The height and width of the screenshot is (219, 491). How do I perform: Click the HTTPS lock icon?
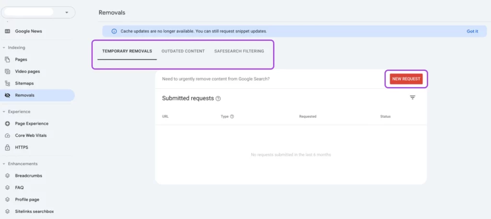[x=7, y=147]
